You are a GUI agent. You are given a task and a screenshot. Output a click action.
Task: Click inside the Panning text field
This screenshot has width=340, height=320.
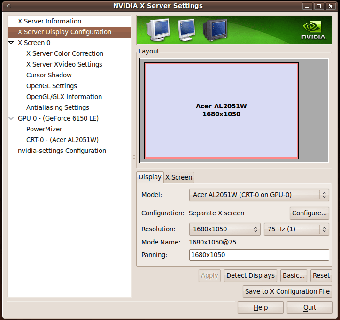259,255
